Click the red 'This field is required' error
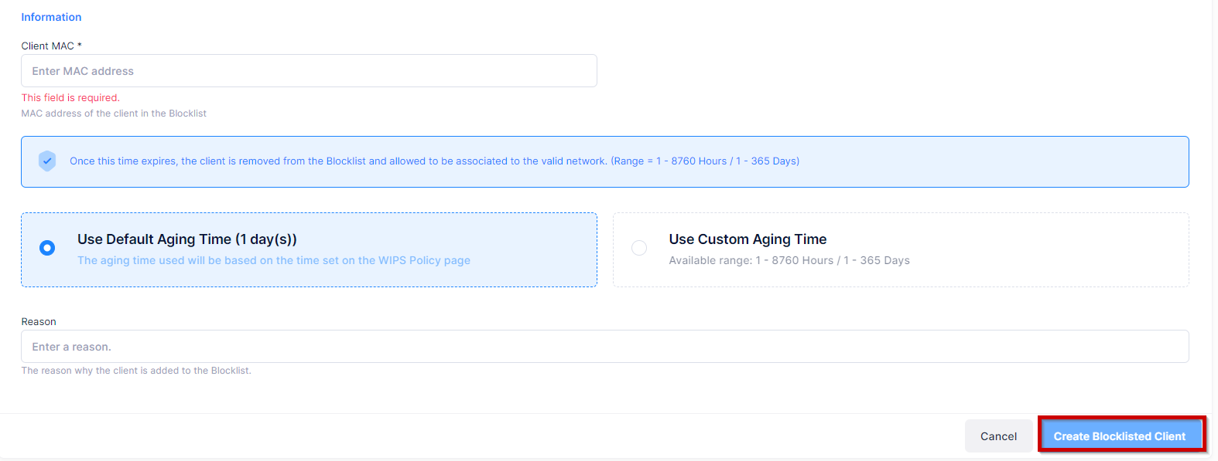Image resolution: width=1218 pixels, height=461 pixels. [x=70, y=98]
